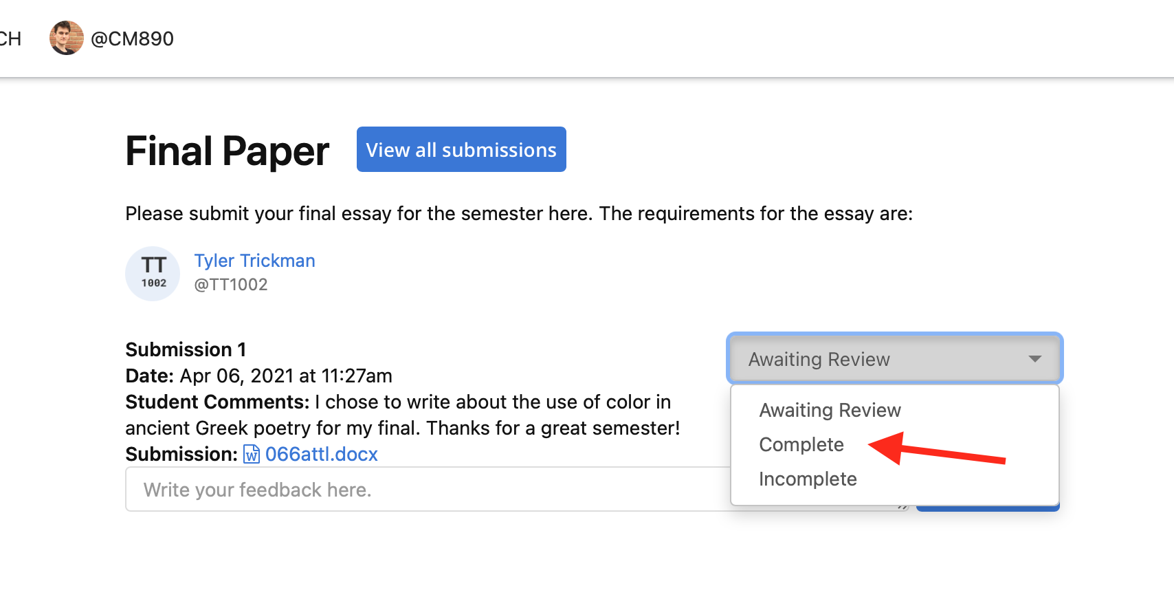This screenshot has height=608, width=1174.
Task: Select the TT 1002 student avatar
Action: 153,274
